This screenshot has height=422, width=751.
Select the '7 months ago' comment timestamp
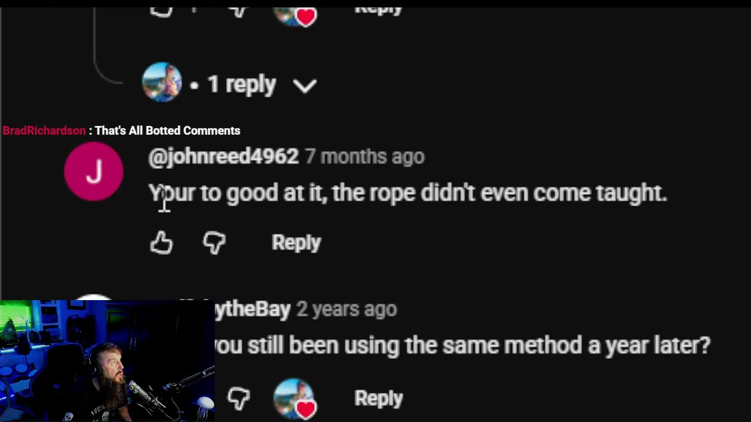tap(364, 156)
